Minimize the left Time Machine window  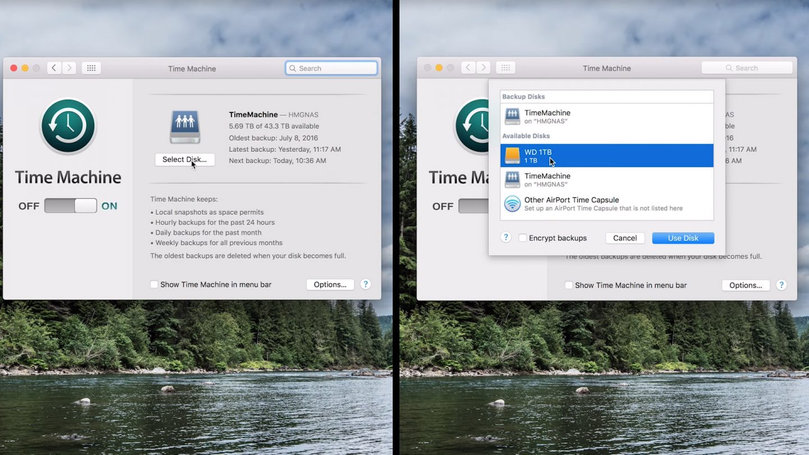25,68
